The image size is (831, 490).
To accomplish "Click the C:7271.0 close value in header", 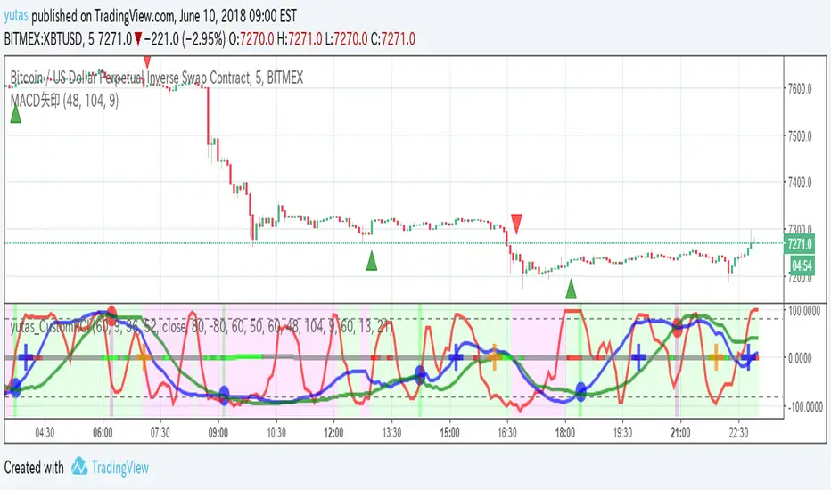I will coord(392,38).
